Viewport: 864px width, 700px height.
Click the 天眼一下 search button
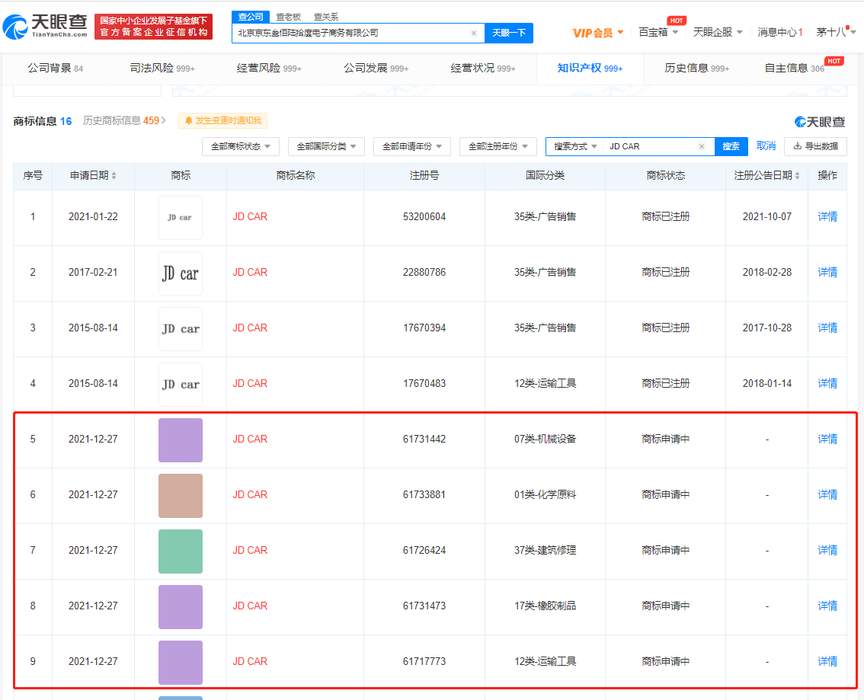pos(509,33)
